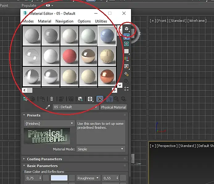Select the transparent glass sample slot
The width and height of the screenshot is (214, 184).
pyautogui.click(x=32, y=56)
